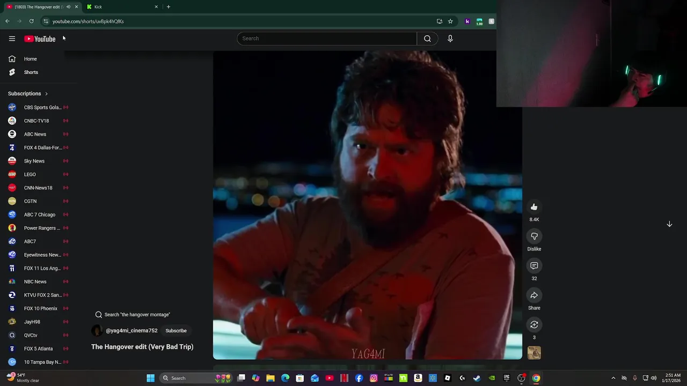Open the install app icon in address bar
This screenshot has height=386, width=687.
tap(440, 21)
